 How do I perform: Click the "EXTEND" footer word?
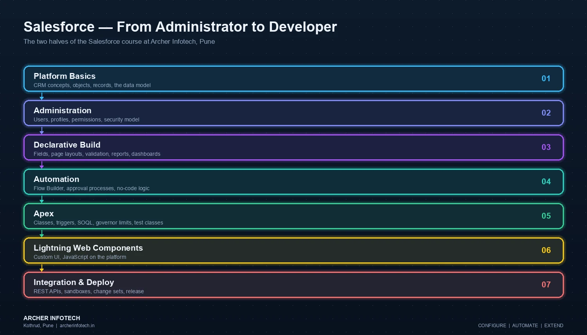(554, 326)
